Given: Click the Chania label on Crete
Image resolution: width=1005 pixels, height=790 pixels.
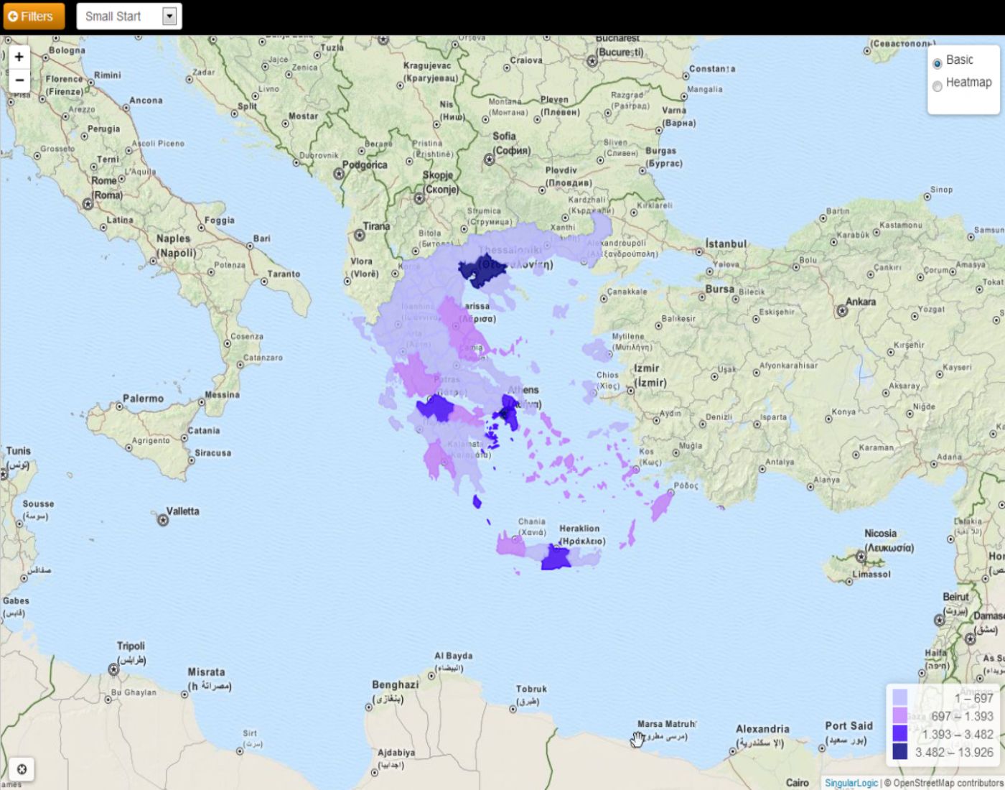Looking at the screenshot, I should (x=532, y=526).
